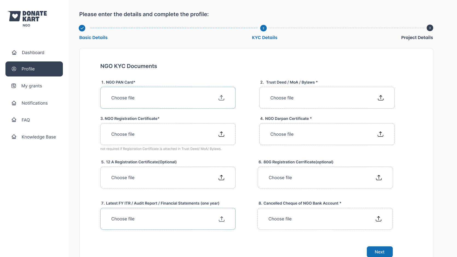457x257 pixels.
Task: Click the KYC Details step label
Action: (x=265, y=37)
